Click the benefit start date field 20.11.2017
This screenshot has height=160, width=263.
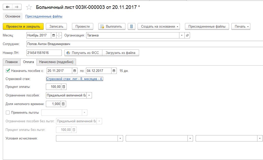pos(59,71)
